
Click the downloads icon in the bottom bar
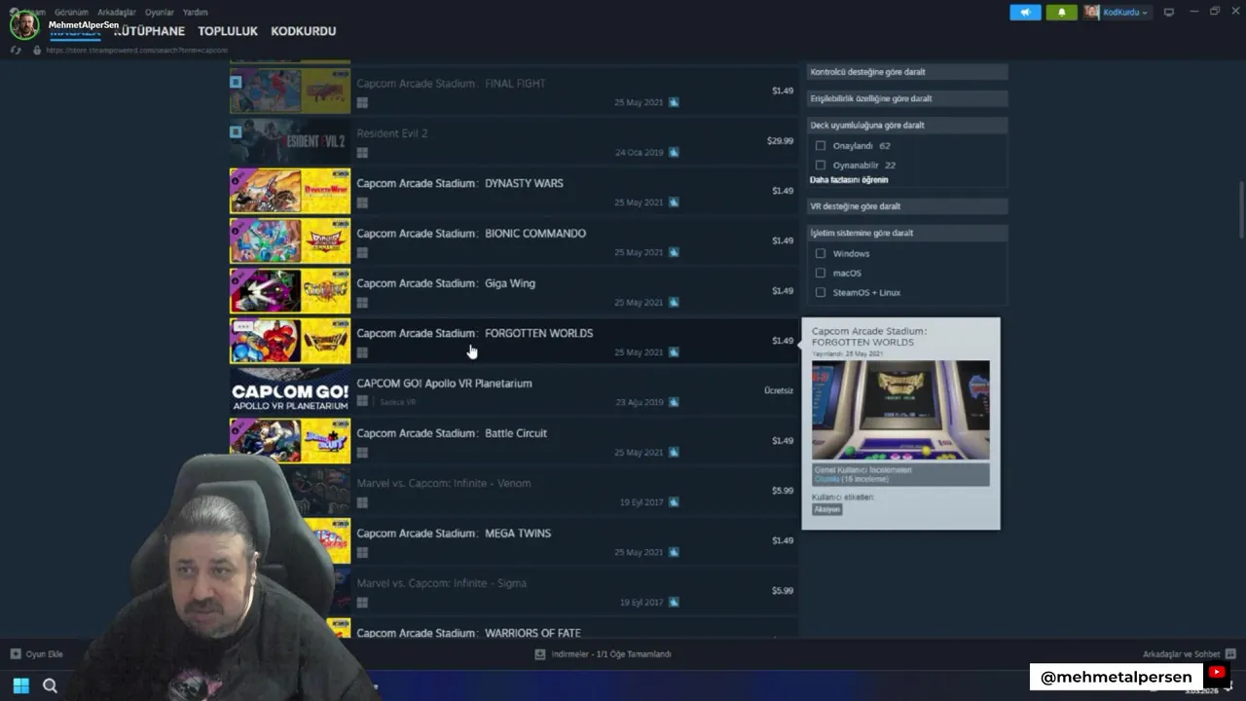(x=540, y=654)
